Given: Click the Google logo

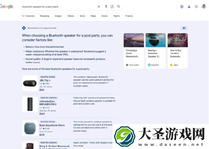Looking at the screenshot, I should click(x=7, y=7).
